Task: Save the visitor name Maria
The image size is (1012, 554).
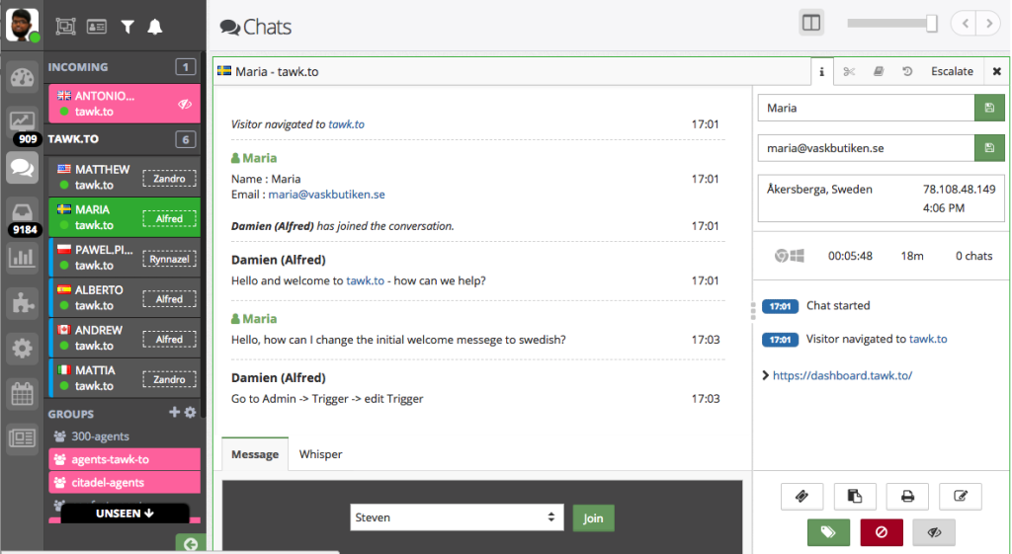Action: pos(988,108)
